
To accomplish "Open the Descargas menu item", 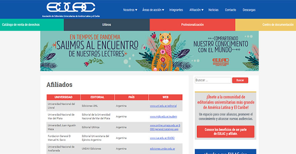I will click(249, 10).
